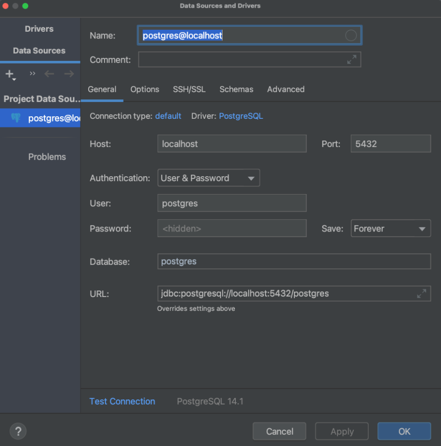The height and width of the screenshot is (446, 441).
Task: Change connection type via the default link
Action: 168,116
